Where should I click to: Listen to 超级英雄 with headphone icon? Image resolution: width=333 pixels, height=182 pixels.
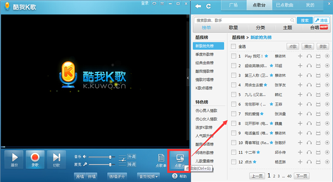click(309, 65)
